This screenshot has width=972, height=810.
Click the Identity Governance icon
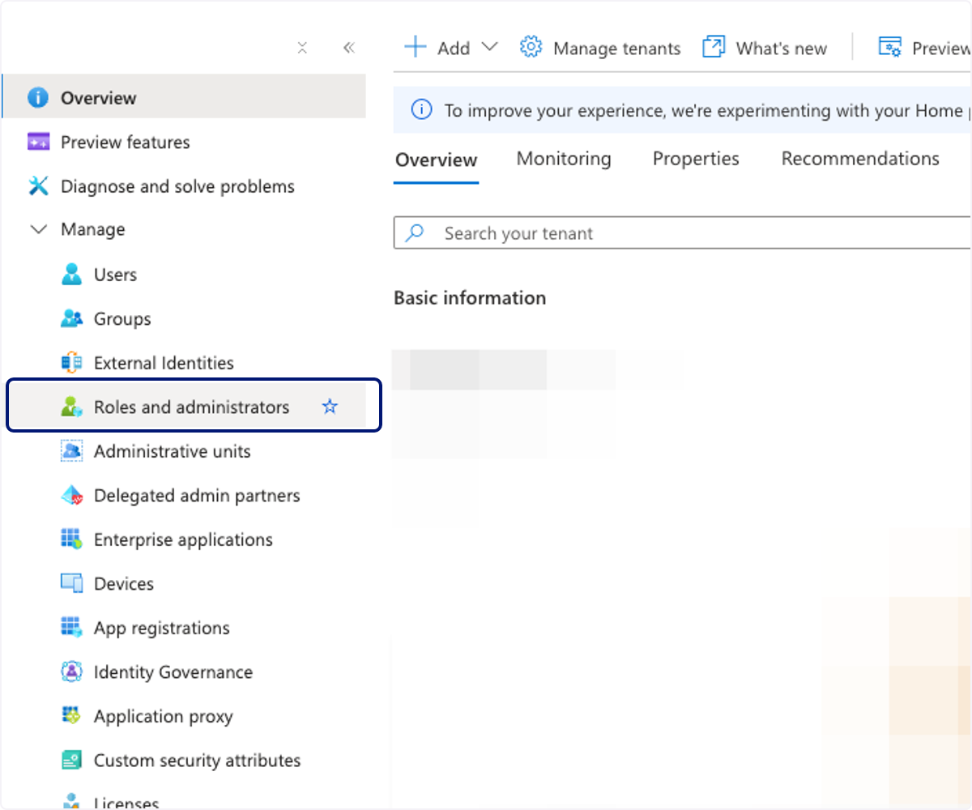pos(72,671)
